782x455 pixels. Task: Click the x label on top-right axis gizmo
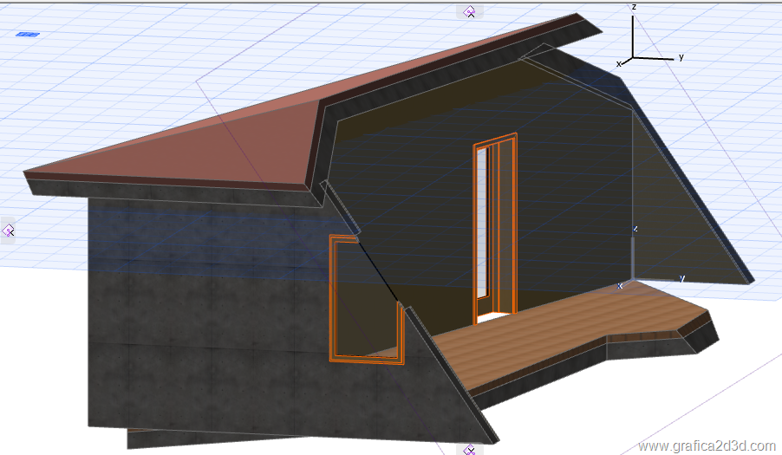coord(619,63)
